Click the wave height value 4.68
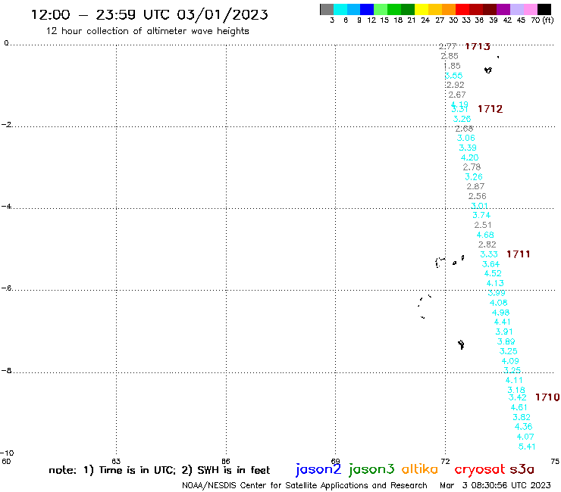Viewport: 561px width, 492px height. [485, 235]
